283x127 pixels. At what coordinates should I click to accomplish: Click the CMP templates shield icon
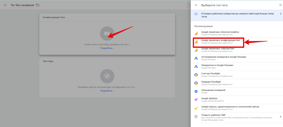tap(196, 116)
